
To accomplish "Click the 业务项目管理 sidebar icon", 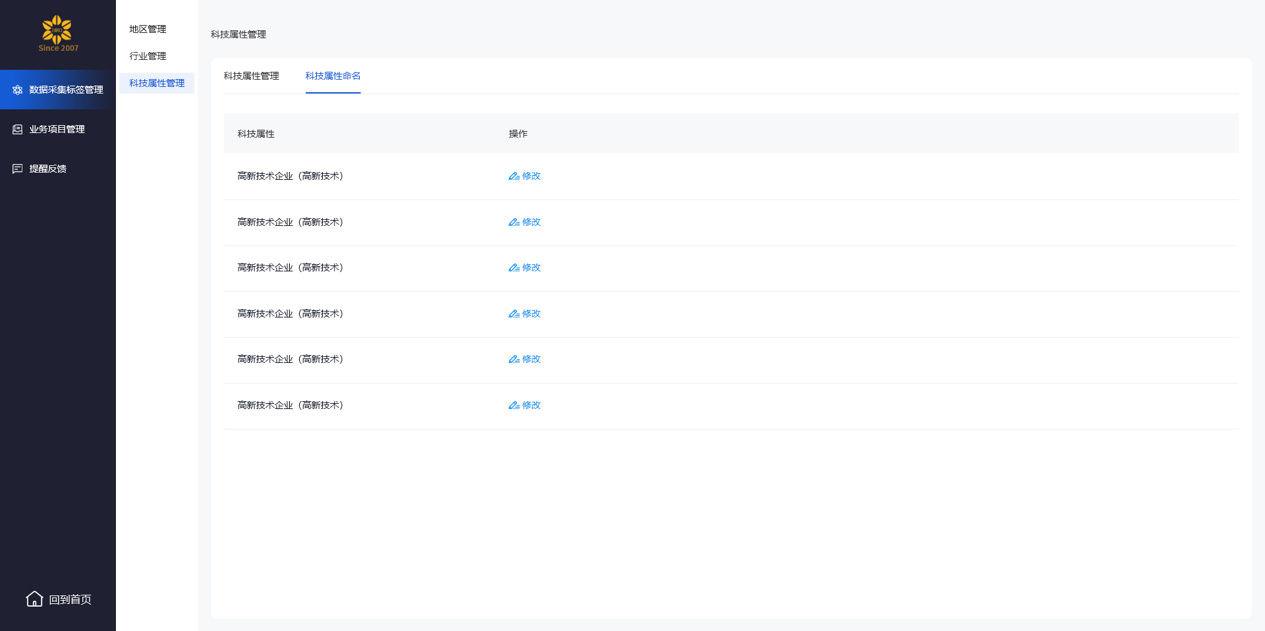I will 18,129.
